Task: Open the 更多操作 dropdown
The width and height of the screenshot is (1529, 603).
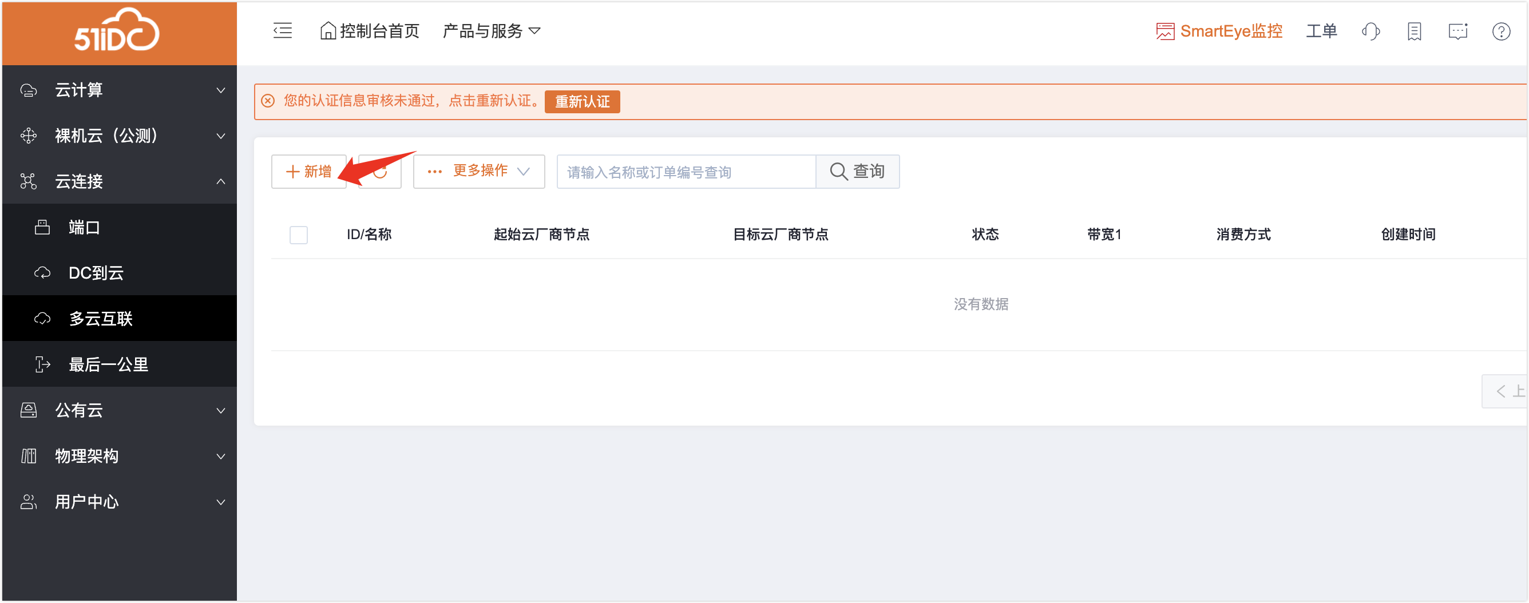Action: click(478, 172)
